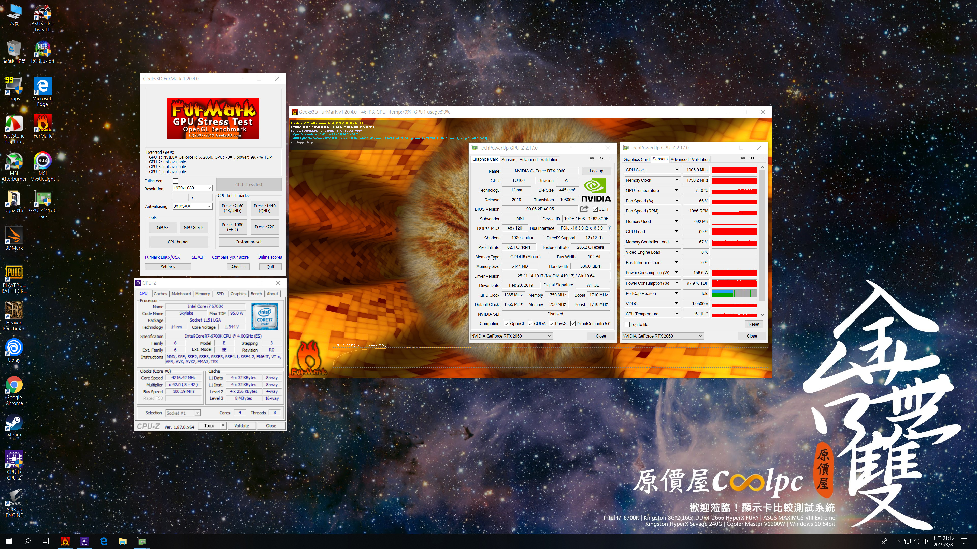Toggle the CUDA computing checkbox
The width and height of the screenshot is (977, 549).
[530, 324]
